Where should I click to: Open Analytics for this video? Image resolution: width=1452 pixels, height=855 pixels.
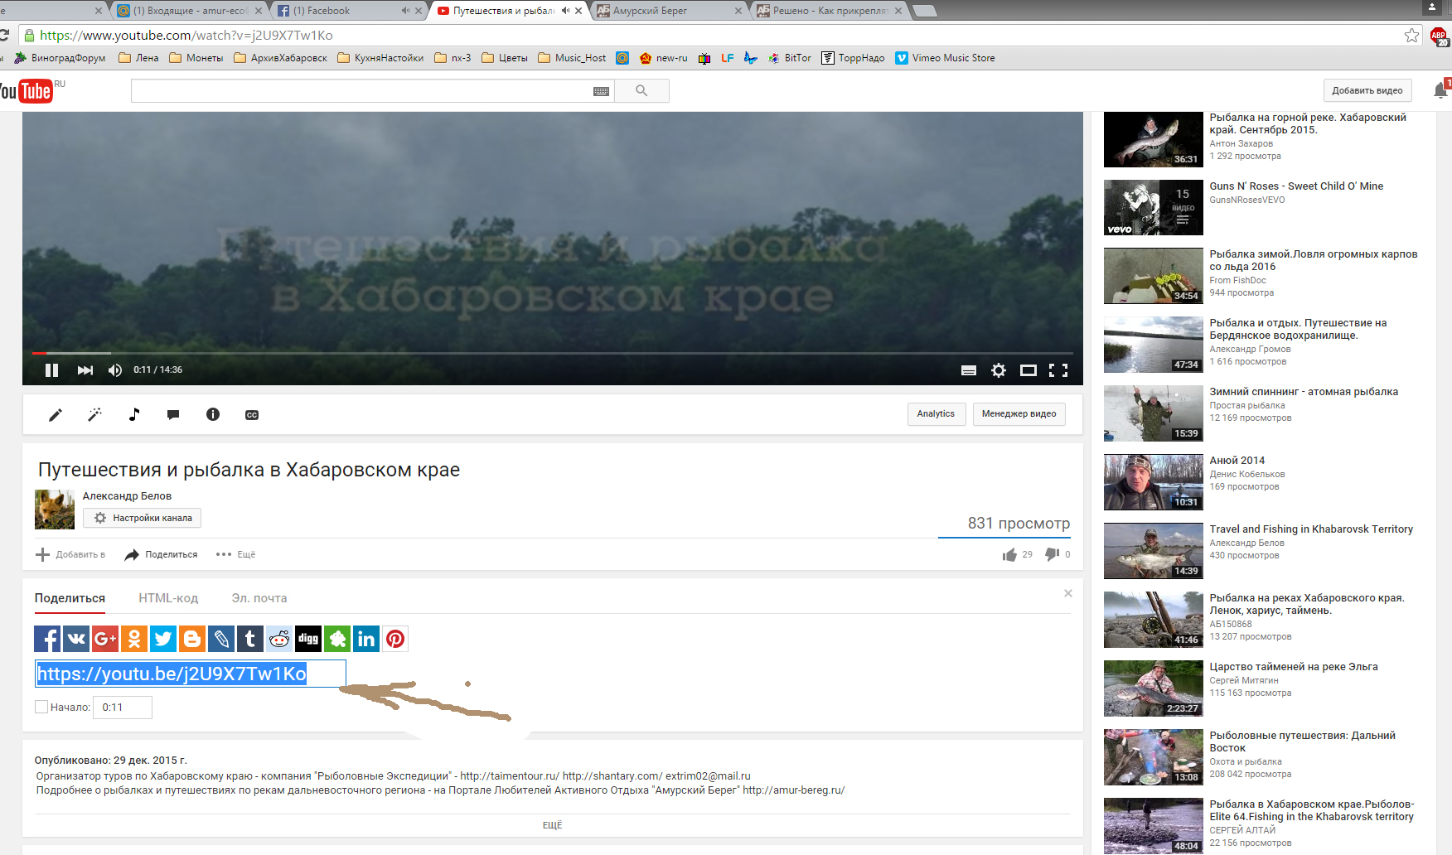936,414
